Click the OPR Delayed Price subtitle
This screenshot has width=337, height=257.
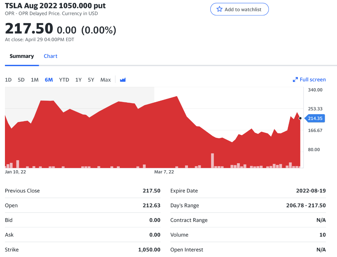[51, 13]
